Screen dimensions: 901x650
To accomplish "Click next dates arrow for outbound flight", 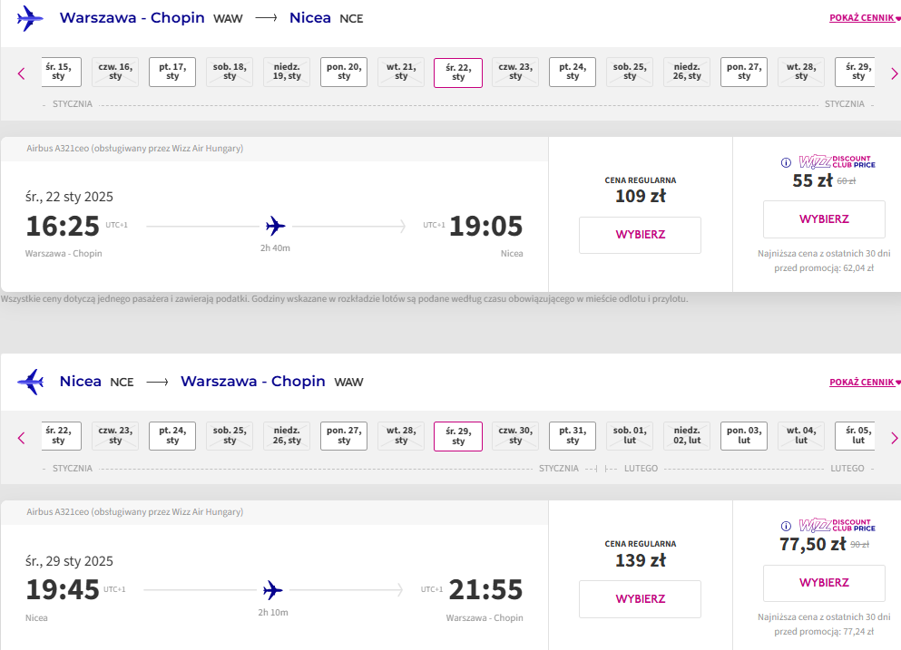I will pos(894,73).
